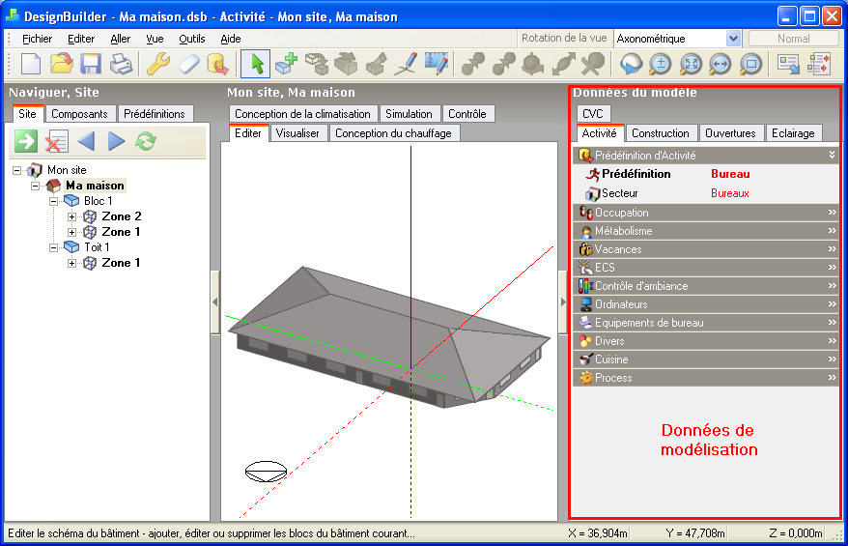Image resolution: width=848 pixels, height=546 pixels.
Task: Click the Print toolbar icon
Action: (120, 64)
